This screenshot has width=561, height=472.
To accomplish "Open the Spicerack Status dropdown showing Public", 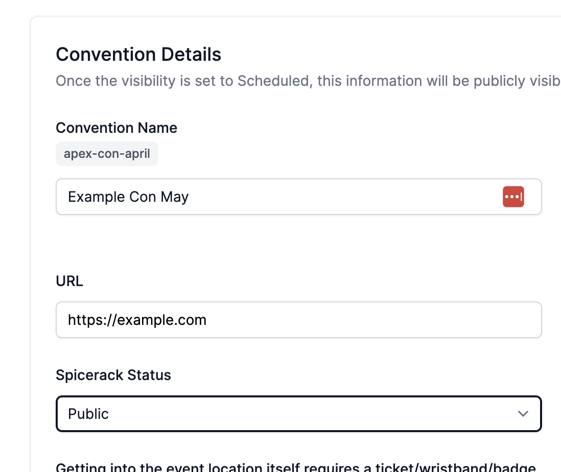I will point(298,414).
